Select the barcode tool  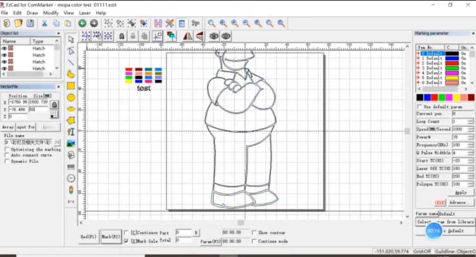(71, 167)
